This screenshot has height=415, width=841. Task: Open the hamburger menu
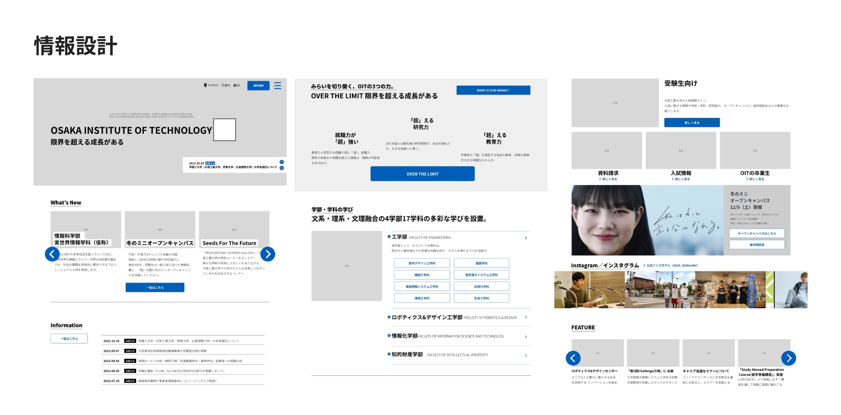pos(278,85)
